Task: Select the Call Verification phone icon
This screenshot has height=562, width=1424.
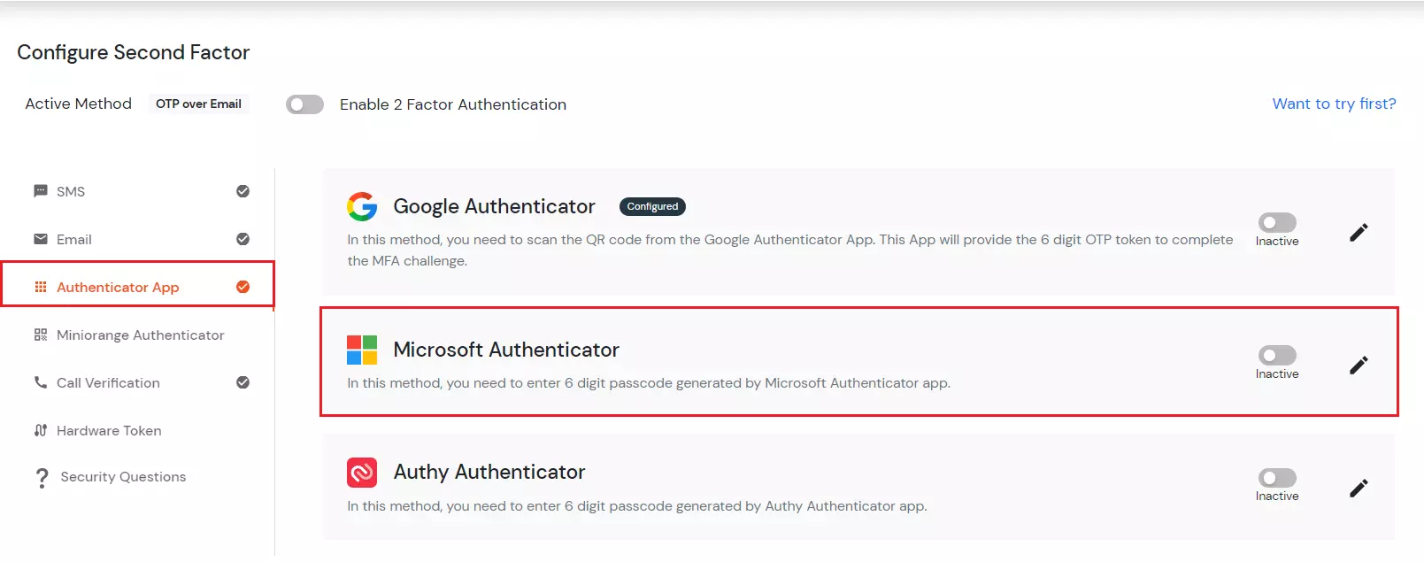Action: [40, 382]
